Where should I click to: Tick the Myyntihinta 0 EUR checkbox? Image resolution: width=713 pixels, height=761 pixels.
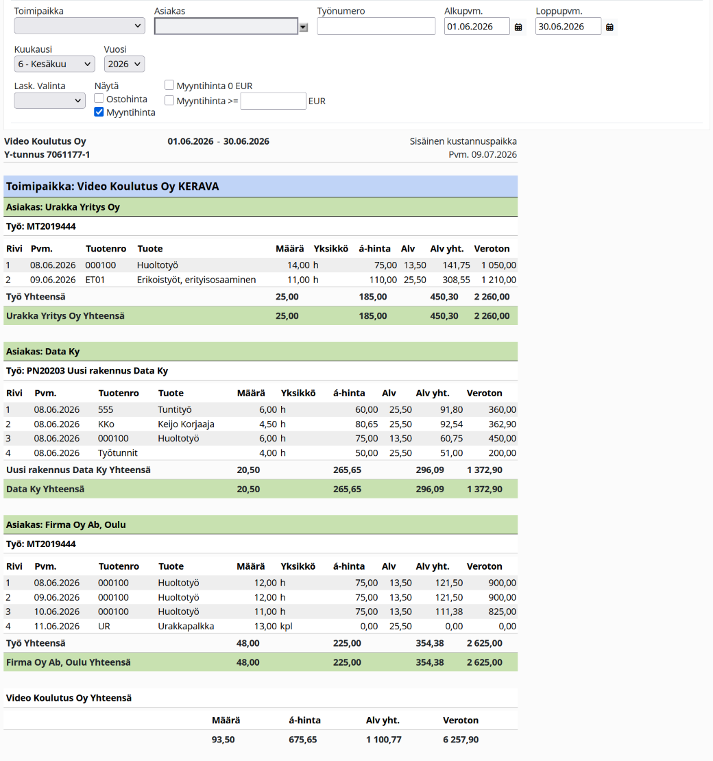click(169, 86)
